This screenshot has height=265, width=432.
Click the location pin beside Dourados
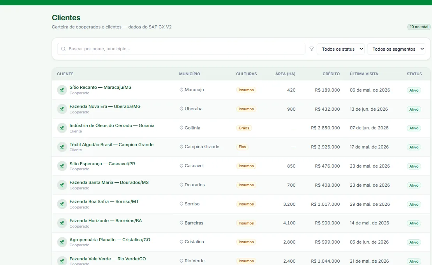(181, 185)
